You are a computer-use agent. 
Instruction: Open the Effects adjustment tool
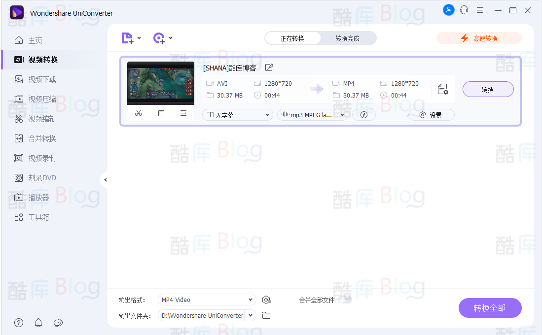pos(183,113)
